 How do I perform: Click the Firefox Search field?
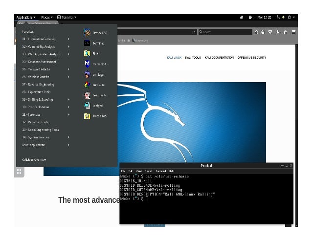point(225,32)
